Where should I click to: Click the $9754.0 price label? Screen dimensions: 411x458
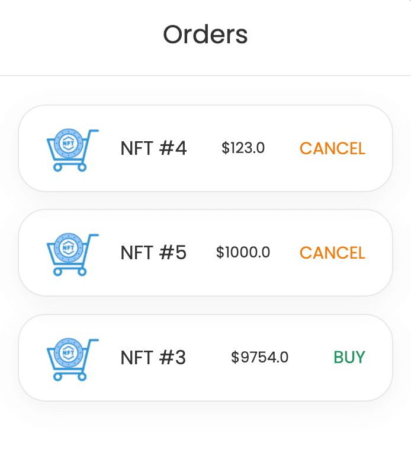click(259, 357)
